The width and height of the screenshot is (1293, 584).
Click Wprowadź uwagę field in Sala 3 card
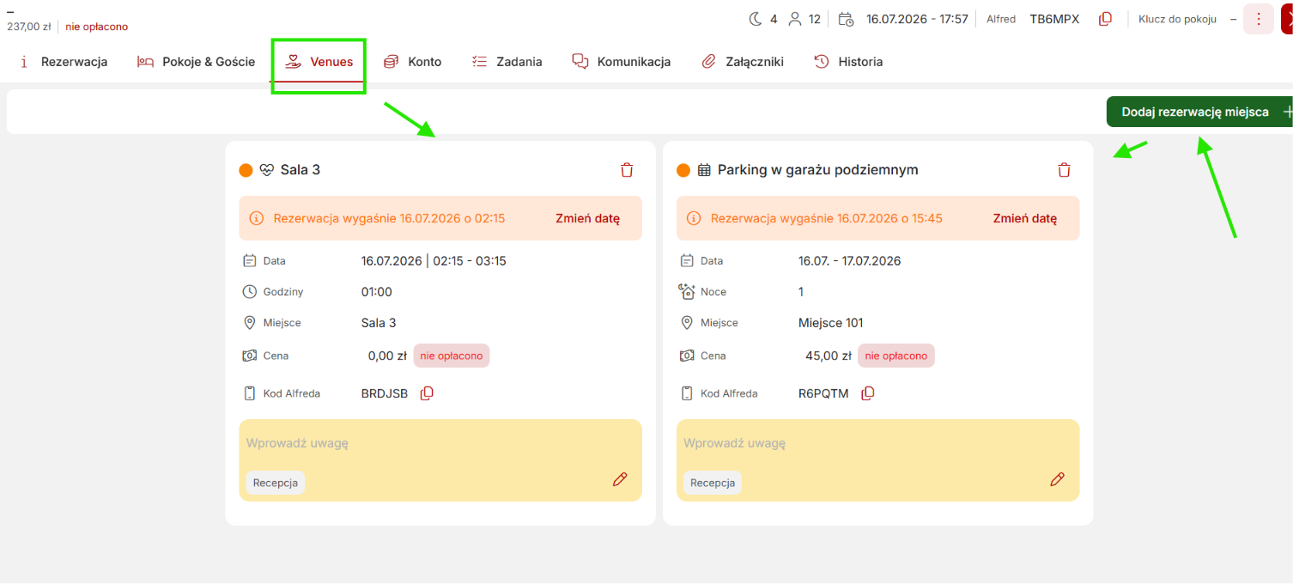pos(440,443)
